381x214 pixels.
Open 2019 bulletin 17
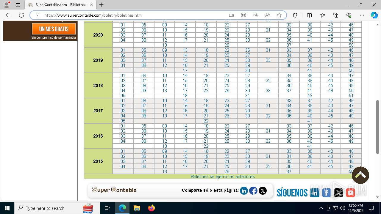185,70
